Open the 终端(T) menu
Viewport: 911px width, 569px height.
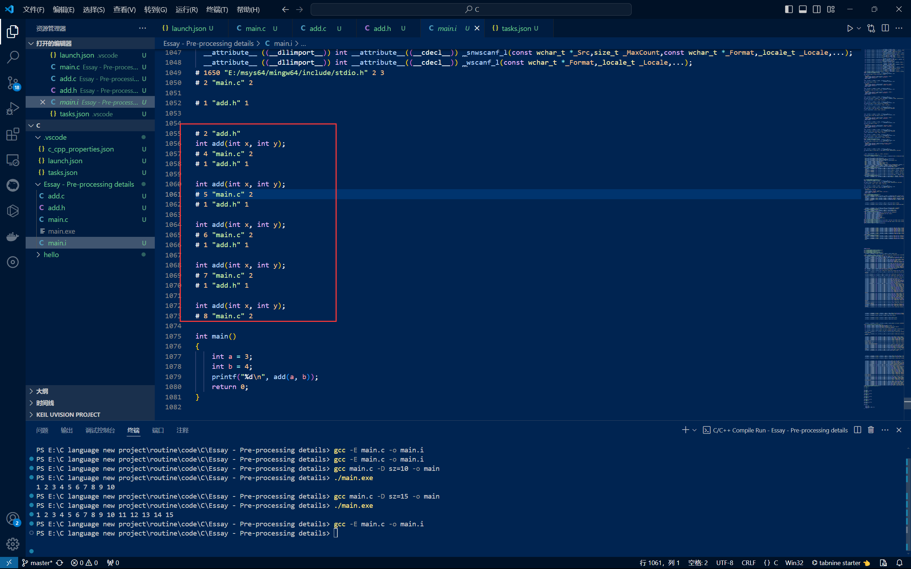[217, 9]
